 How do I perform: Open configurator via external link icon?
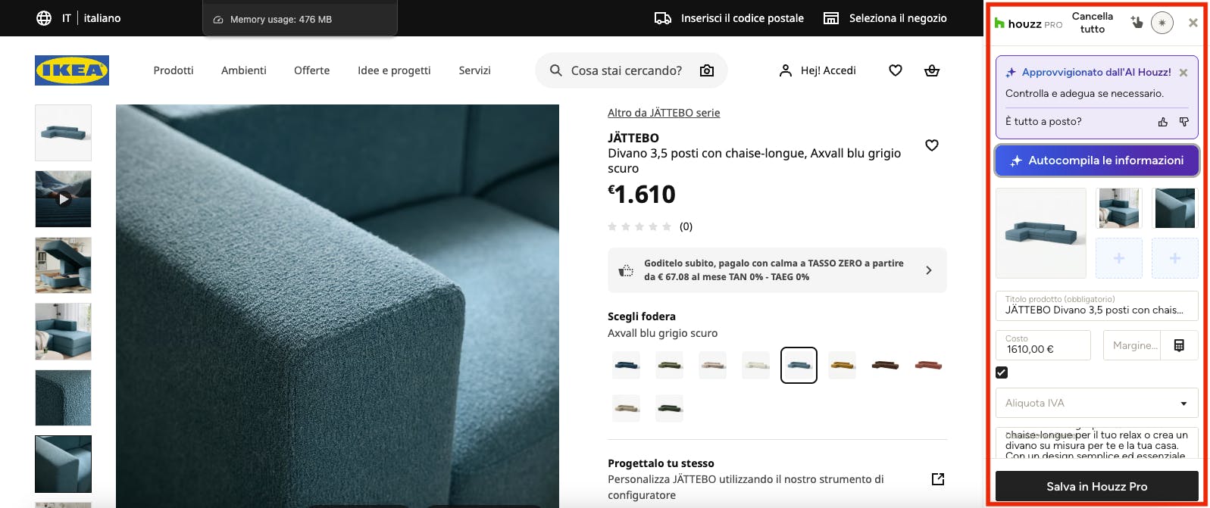point(938,479)
